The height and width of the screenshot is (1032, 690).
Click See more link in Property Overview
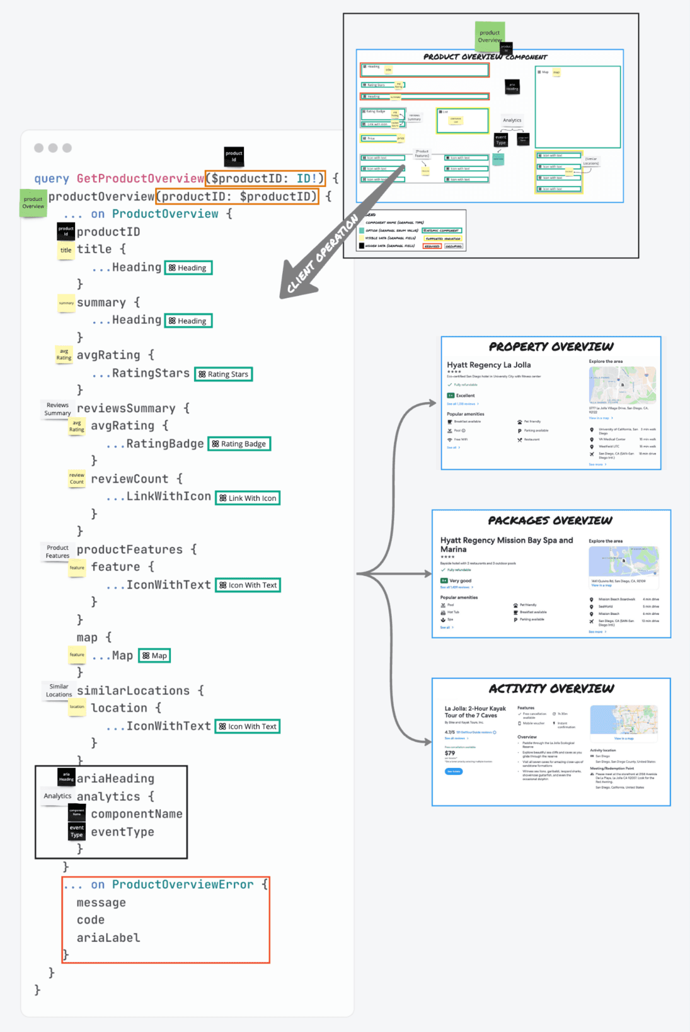coord(597,464)
